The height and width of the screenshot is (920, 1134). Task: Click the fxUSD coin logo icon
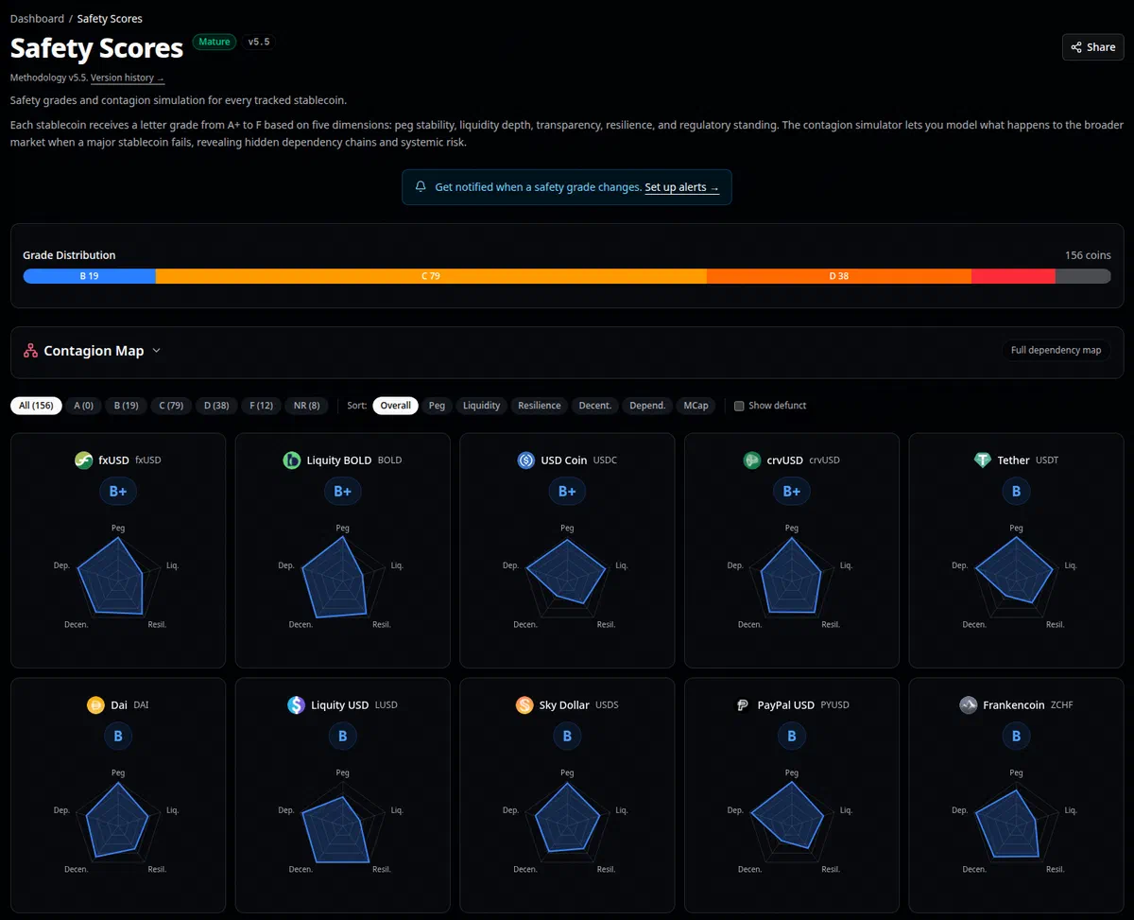(84, 460)
